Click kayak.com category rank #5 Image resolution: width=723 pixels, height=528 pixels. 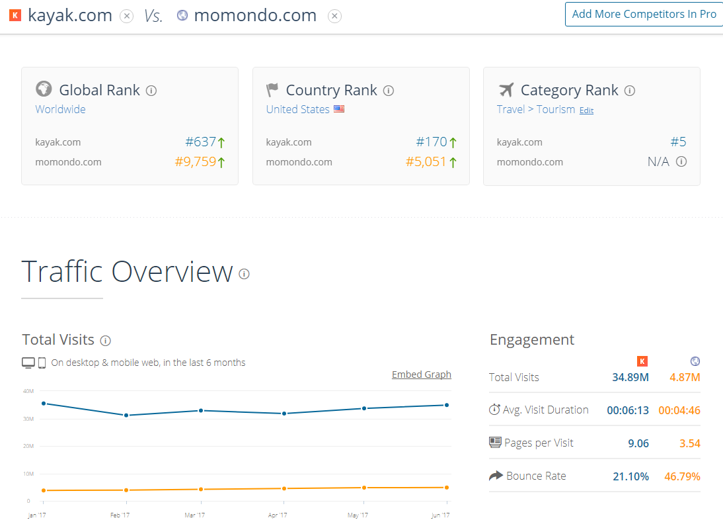pyautogui.click(x=678, y=142)
